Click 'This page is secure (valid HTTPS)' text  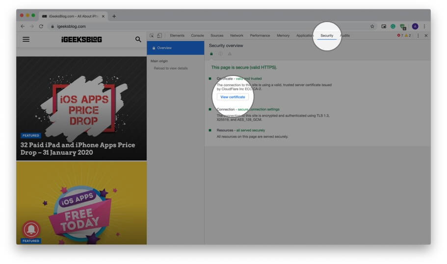(x=244, y=68)
